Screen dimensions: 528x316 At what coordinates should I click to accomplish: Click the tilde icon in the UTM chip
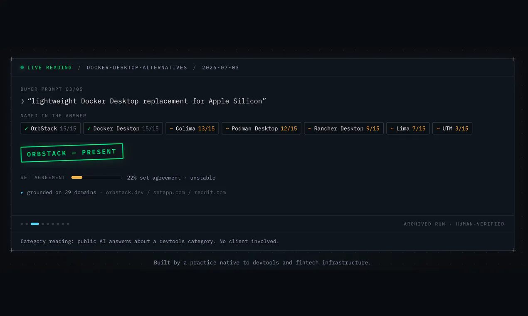[438, 128]
